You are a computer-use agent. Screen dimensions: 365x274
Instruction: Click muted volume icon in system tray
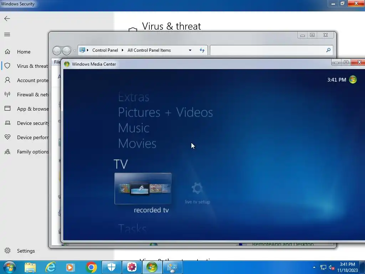[x=331, y=268]
